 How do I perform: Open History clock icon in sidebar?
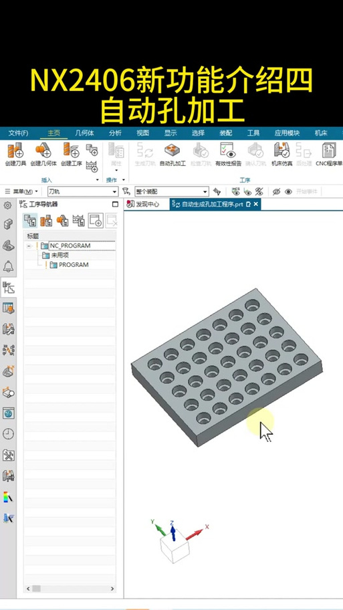(x=8, y=434)
